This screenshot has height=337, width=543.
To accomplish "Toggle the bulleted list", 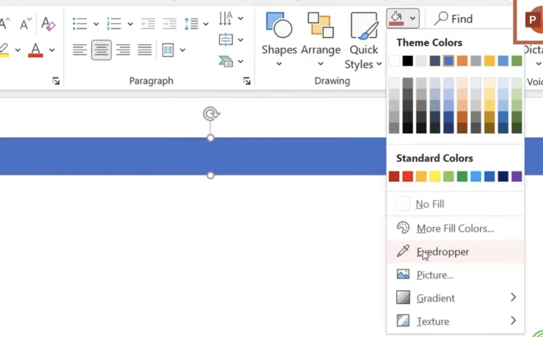I will pyautogui.click(x=80, y=23).
